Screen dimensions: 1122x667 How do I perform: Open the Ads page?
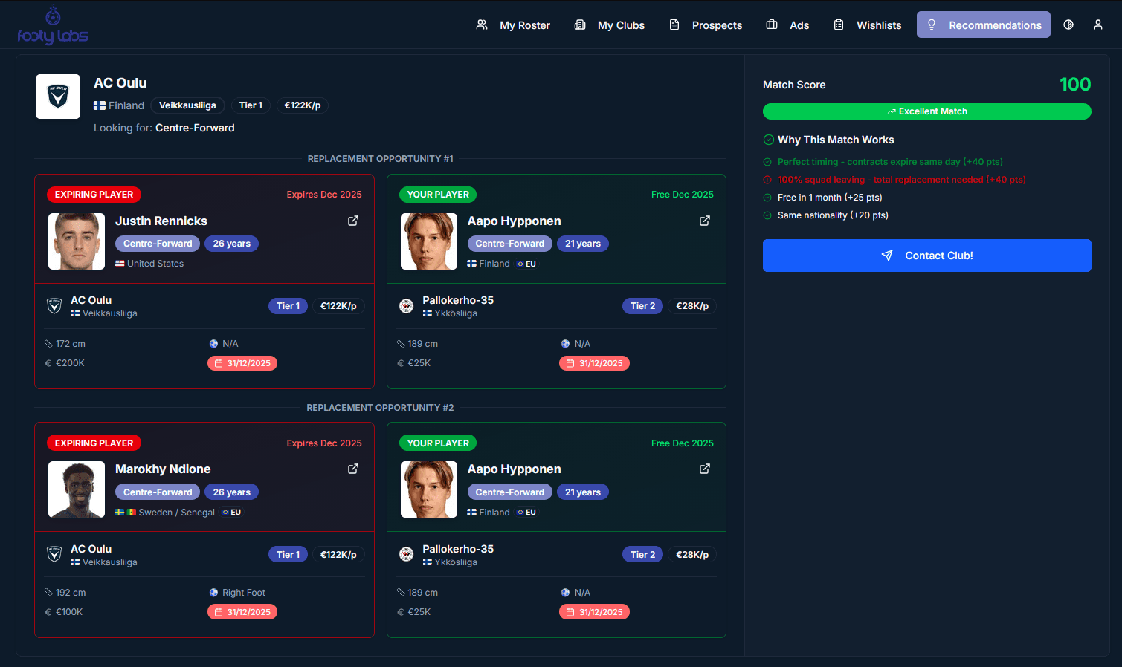[787, 25]
